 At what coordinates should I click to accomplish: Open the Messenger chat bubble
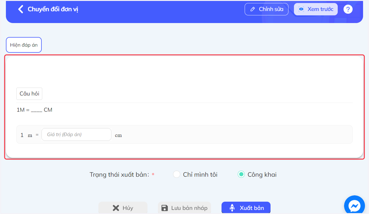pyautogui.click(x=354, y=205)
